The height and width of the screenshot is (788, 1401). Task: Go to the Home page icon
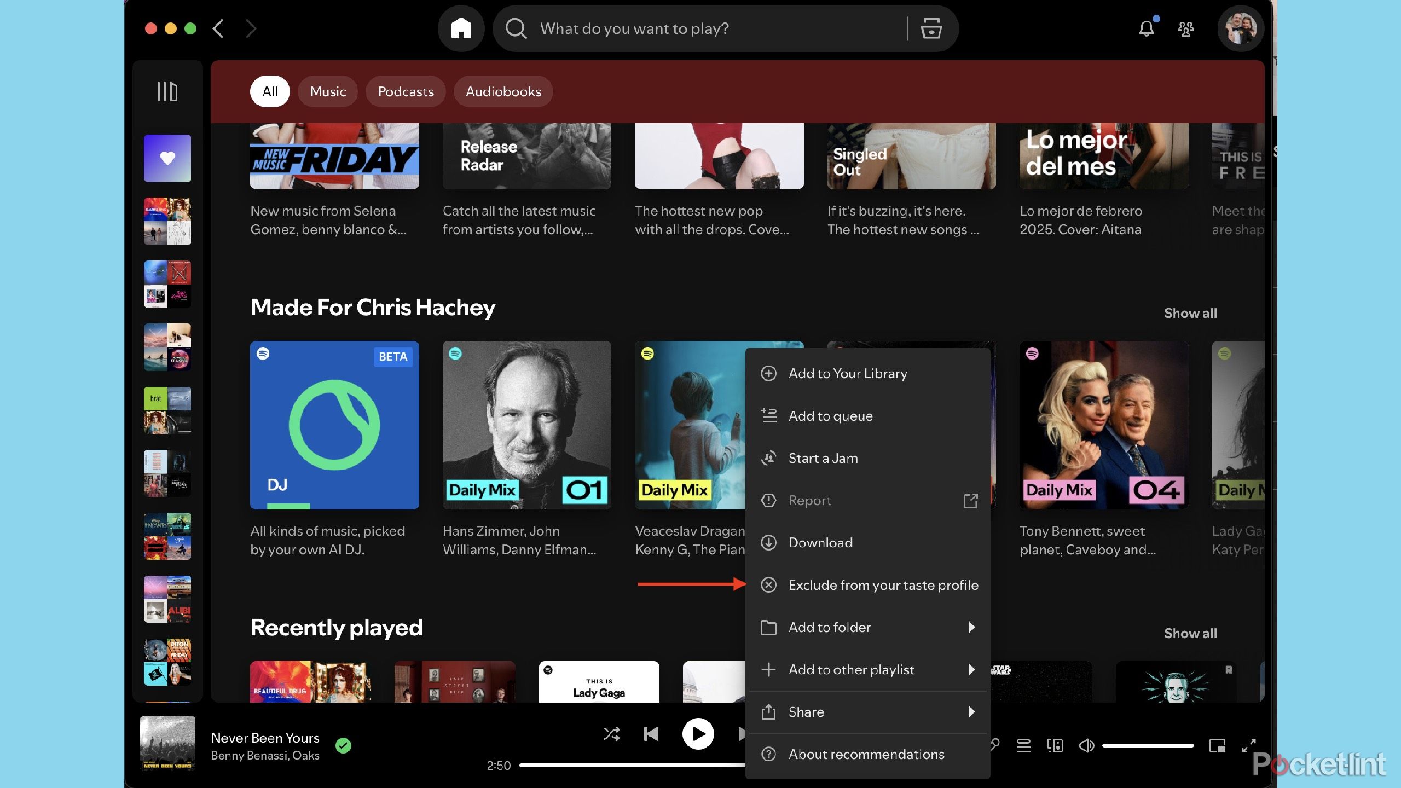(461, 28)
